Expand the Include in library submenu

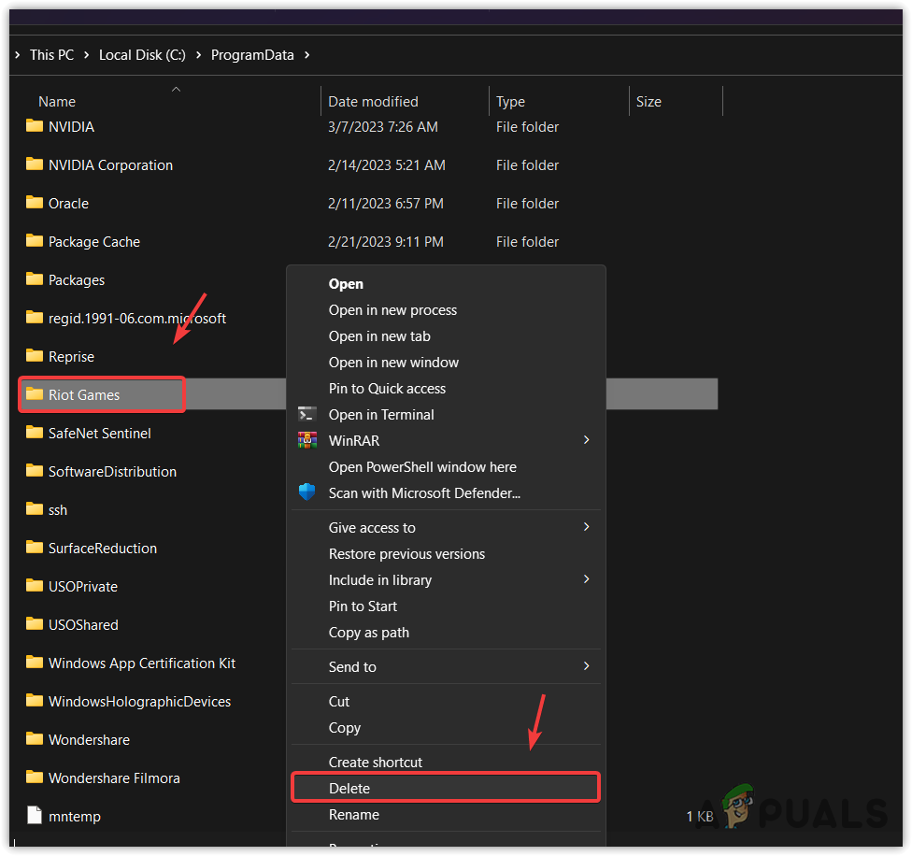coord(587,579)
